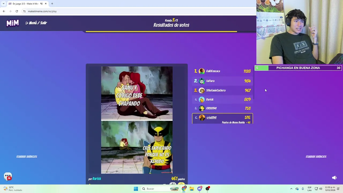Image resolution: width=343 pixels, height=193 pixels.
Task: Click author name Darick under meme
Action: point(97,179)
